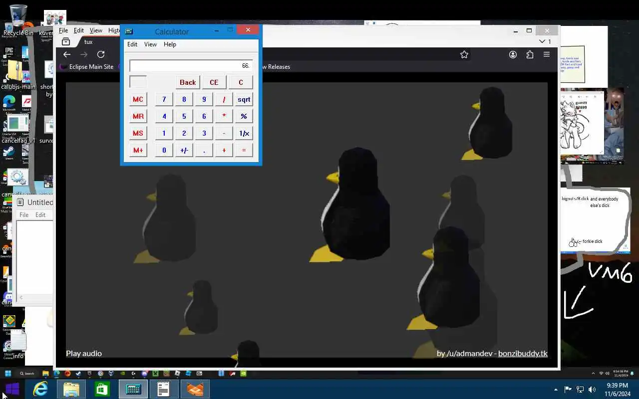The width and height of the screenshot is (639, 399).
Task: Open the browser Edit menu
Action: click(x=79, y=30)
